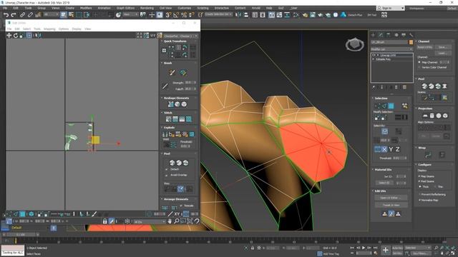The width and height of the screenshot is (458, 257).
Task: Click the Reset UVWs button
Action: click(424, 47)
